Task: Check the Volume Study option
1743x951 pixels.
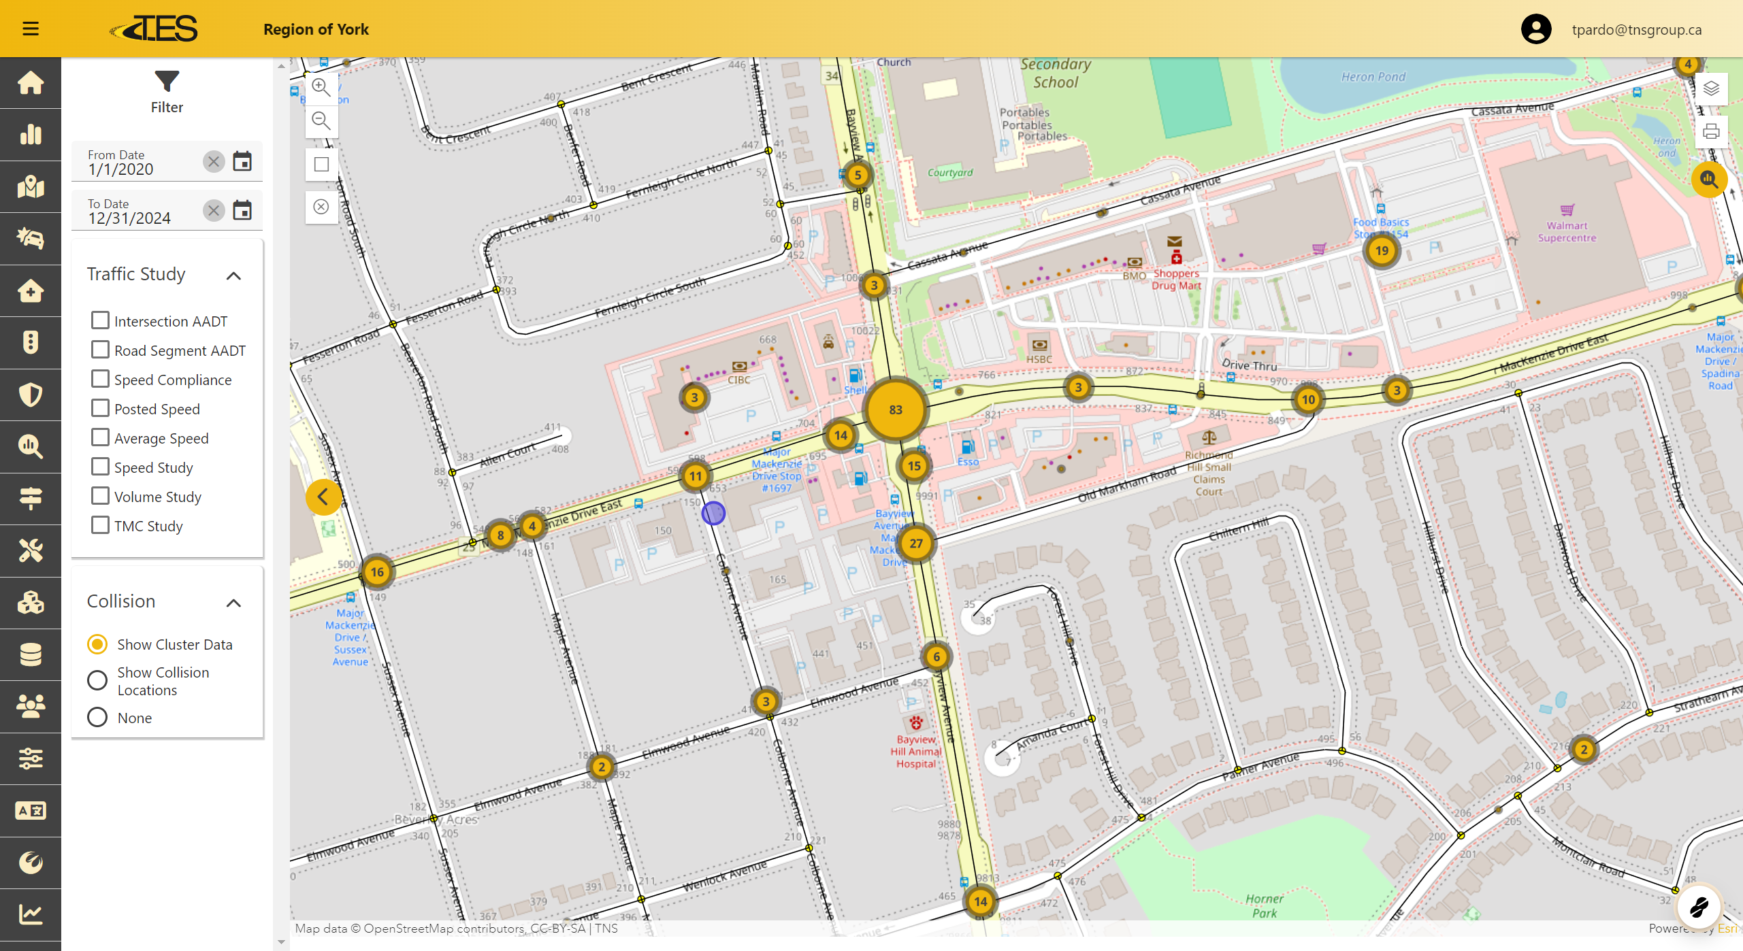Action: coord(100,496)
